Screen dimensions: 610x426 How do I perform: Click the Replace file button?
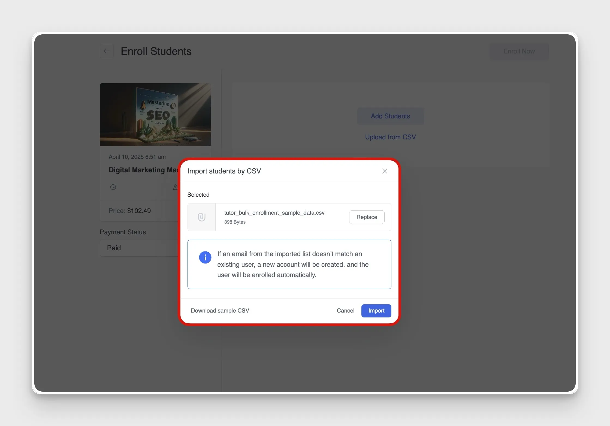(367, 217)
